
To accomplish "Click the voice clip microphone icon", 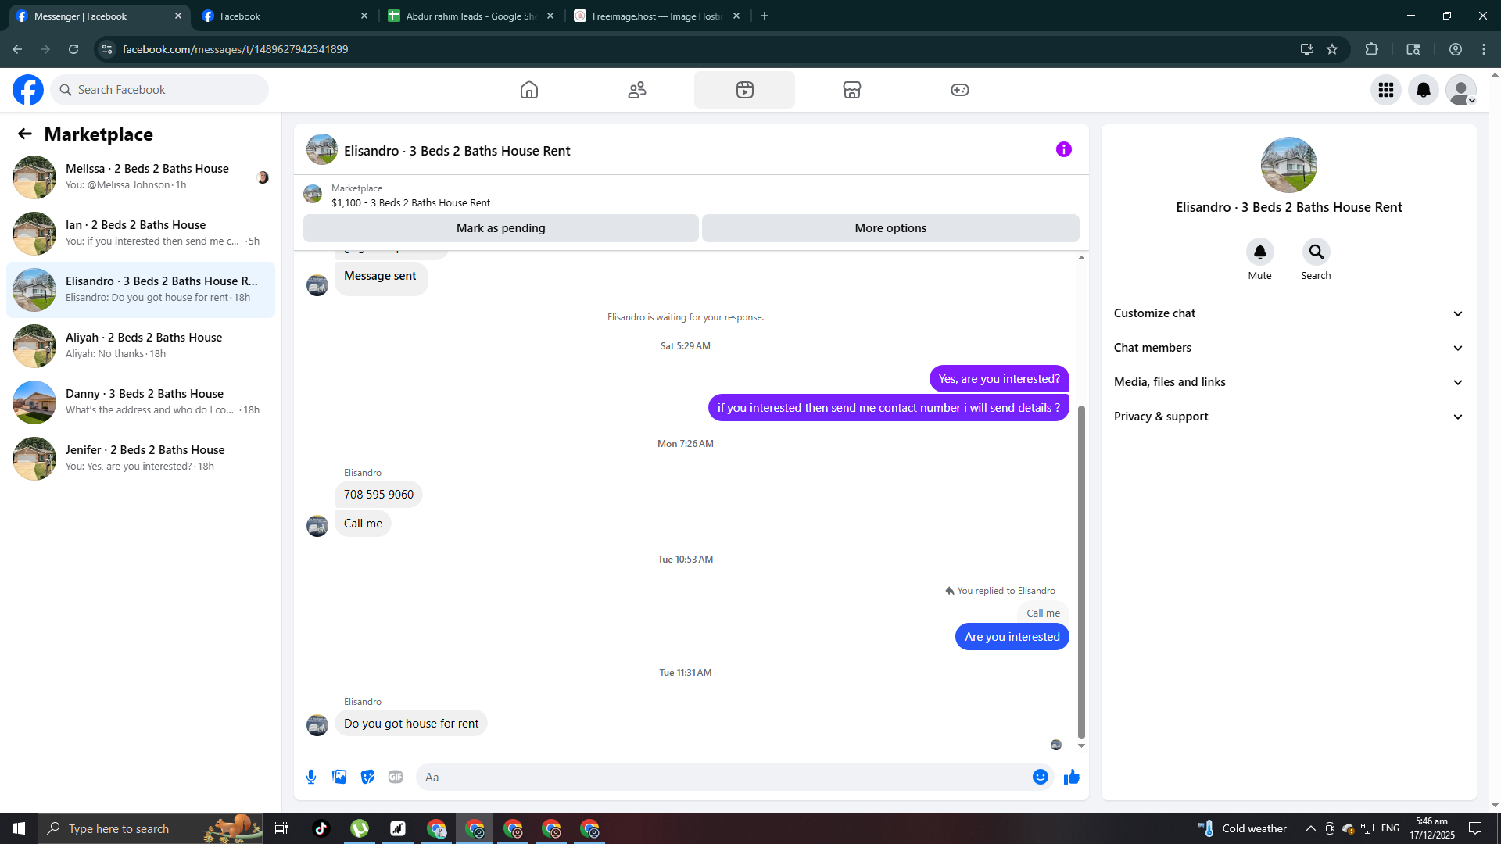I will [311, 777].
